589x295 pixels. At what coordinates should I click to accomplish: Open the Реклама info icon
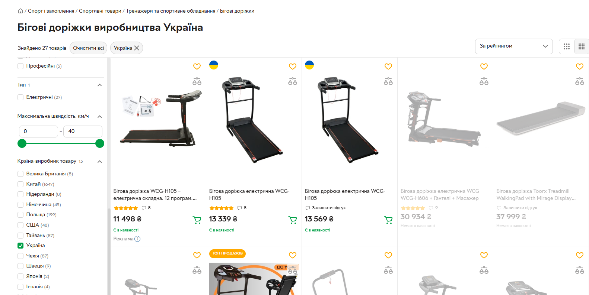click(137, 239)
